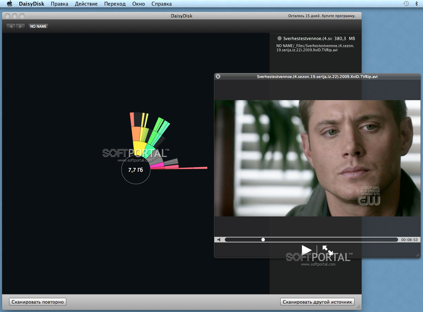Image resolution: width=423 pixels, height=312 pixels.
Task: Open the Действие menu
Action: 86,4
